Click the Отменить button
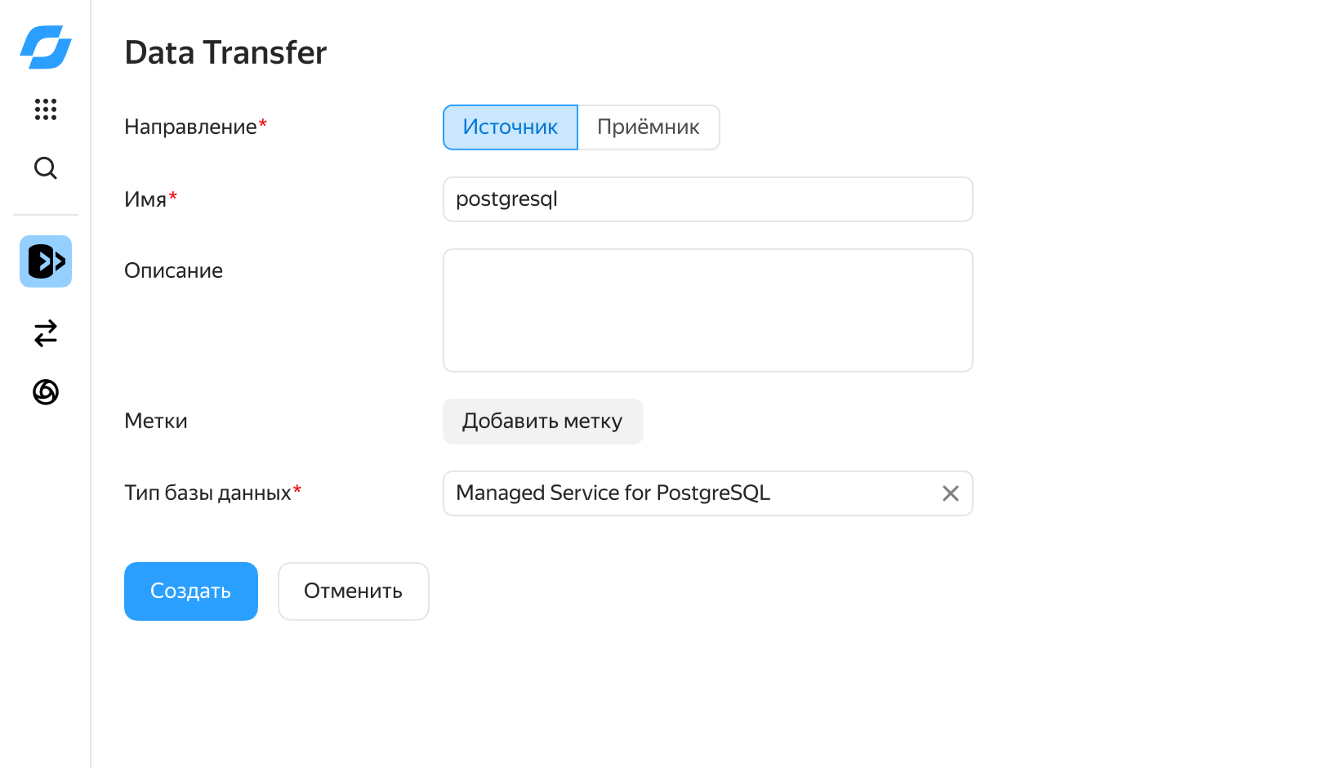 click(353, 592)
